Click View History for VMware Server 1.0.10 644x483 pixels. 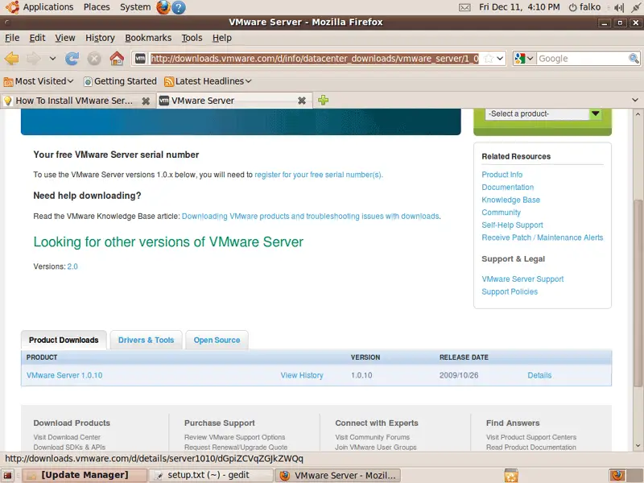coord(302,375)
